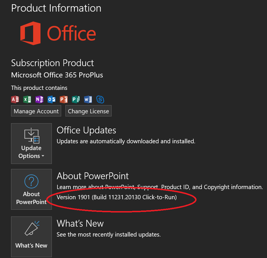Image resolution: width=267 pixels, height=258 pixels.
Task: Click the Update Options download icon
Action: coord(32,136)
